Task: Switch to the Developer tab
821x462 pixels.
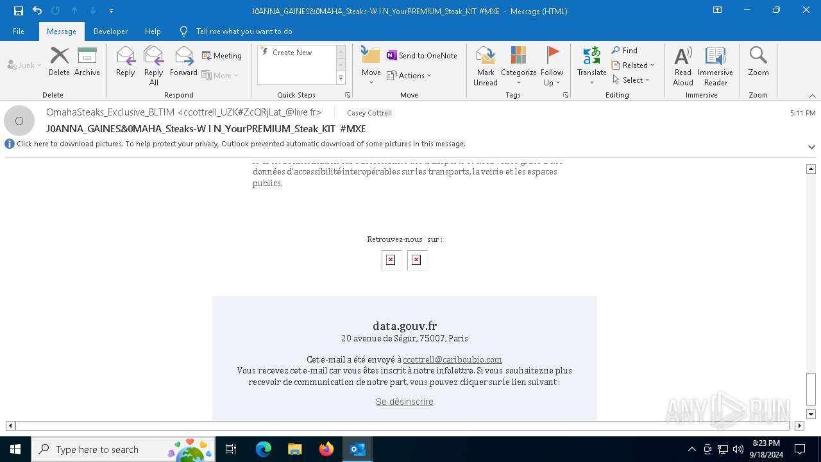Action: [x=110, y=31]
